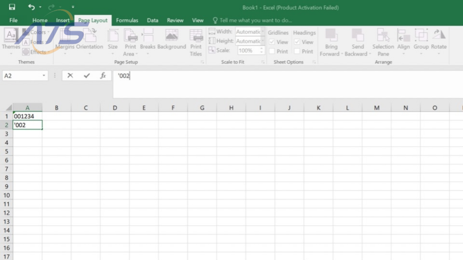The image size is (463, 260).
Task: Click the Tell me what you want box
Action: point(252,20)
